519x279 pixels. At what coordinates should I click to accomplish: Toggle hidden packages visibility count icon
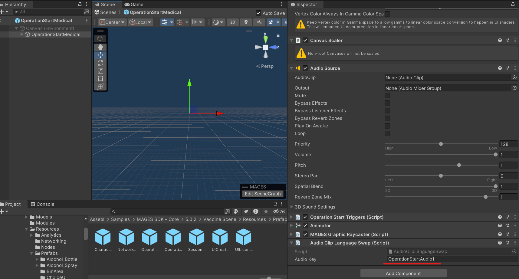[279, 211]
